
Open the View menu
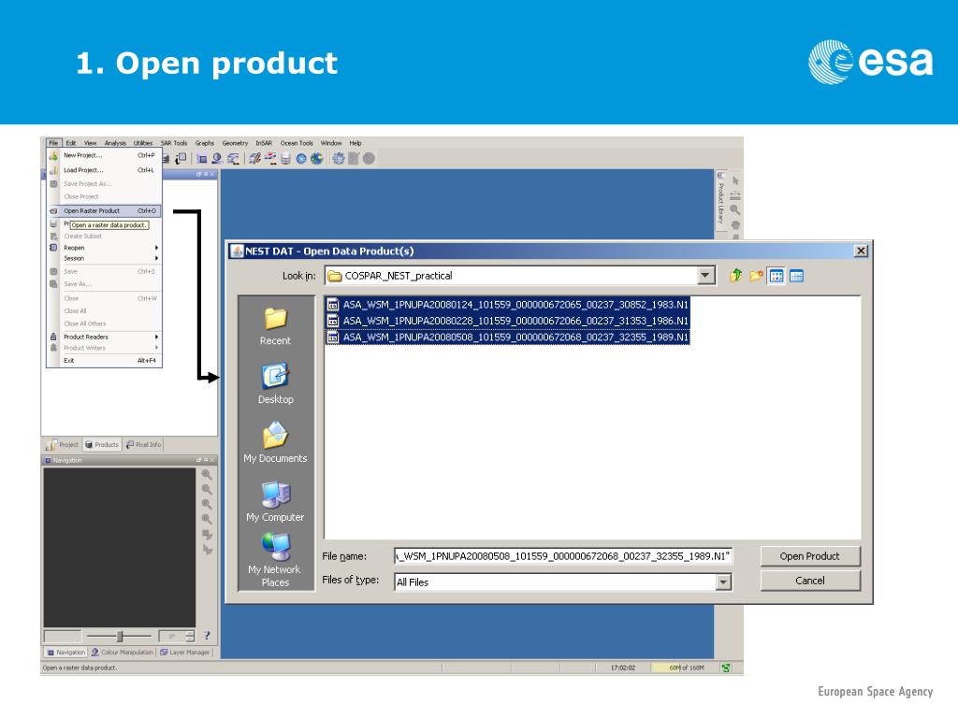tap(90, 143)
